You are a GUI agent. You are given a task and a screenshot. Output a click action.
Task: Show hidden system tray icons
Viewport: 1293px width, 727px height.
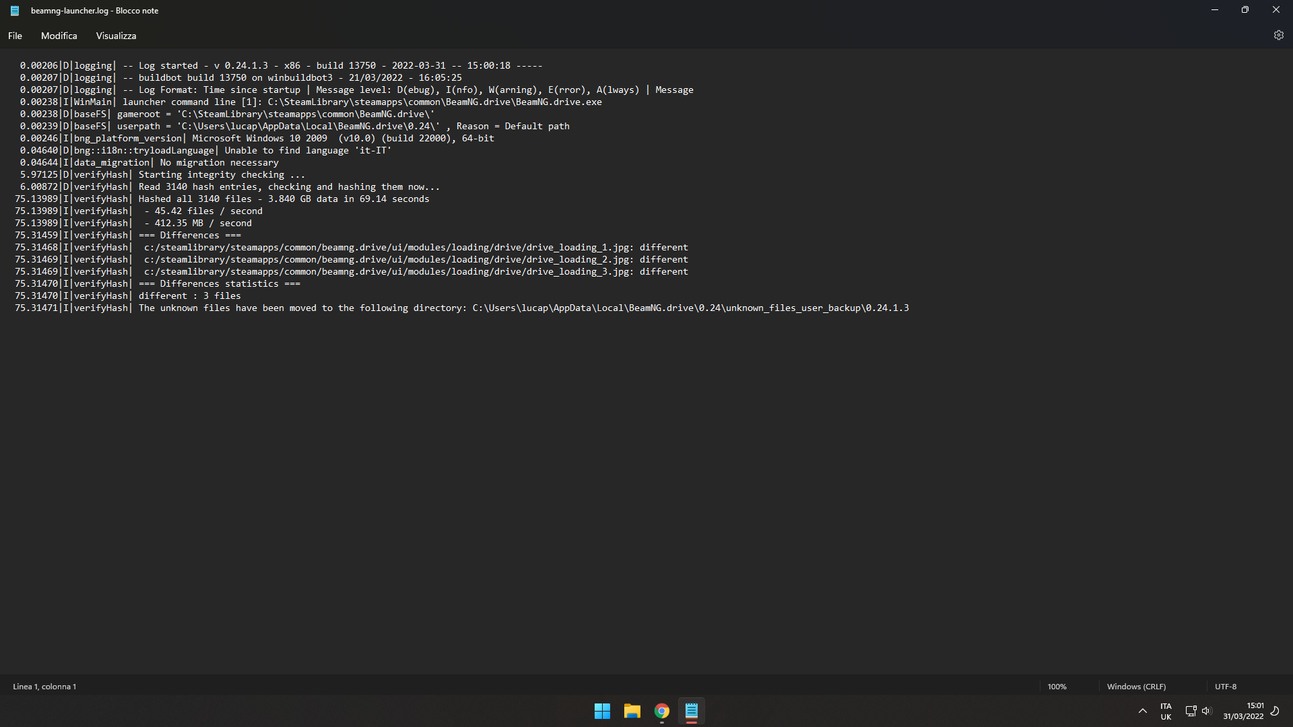(1142, 711)
